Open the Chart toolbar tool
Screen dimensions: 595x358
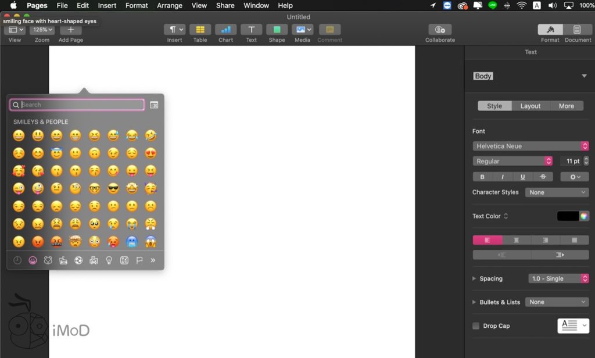[x=225, y=30]
